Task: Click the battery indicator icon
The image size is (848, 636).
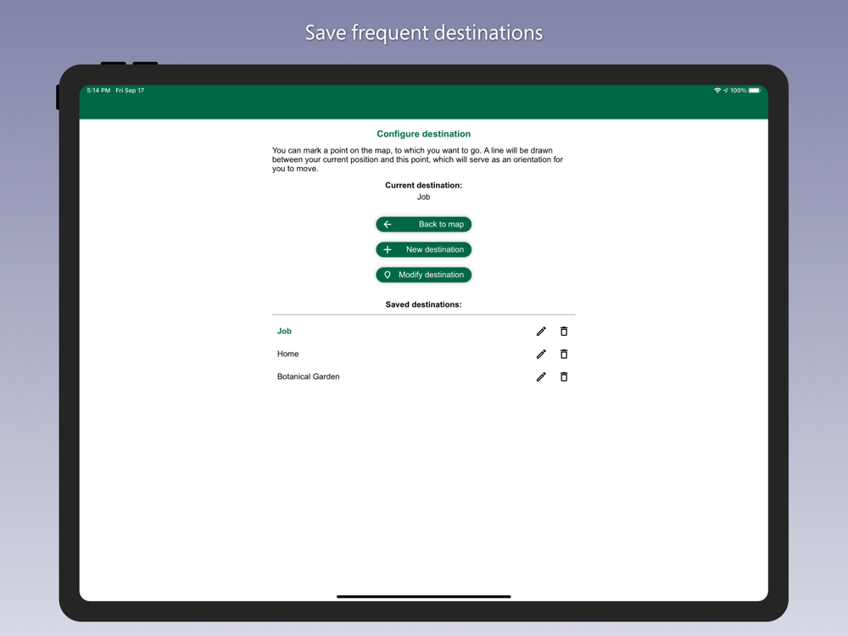Action: click(x=755, y=91)
